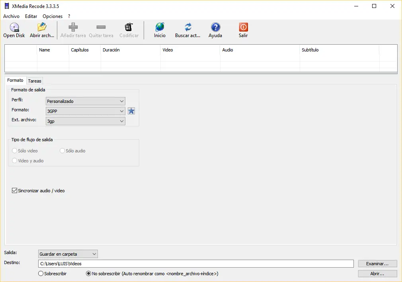Open the Opciones menu
This screenshot has height=282, width=402.
click(x=53, y=16)
